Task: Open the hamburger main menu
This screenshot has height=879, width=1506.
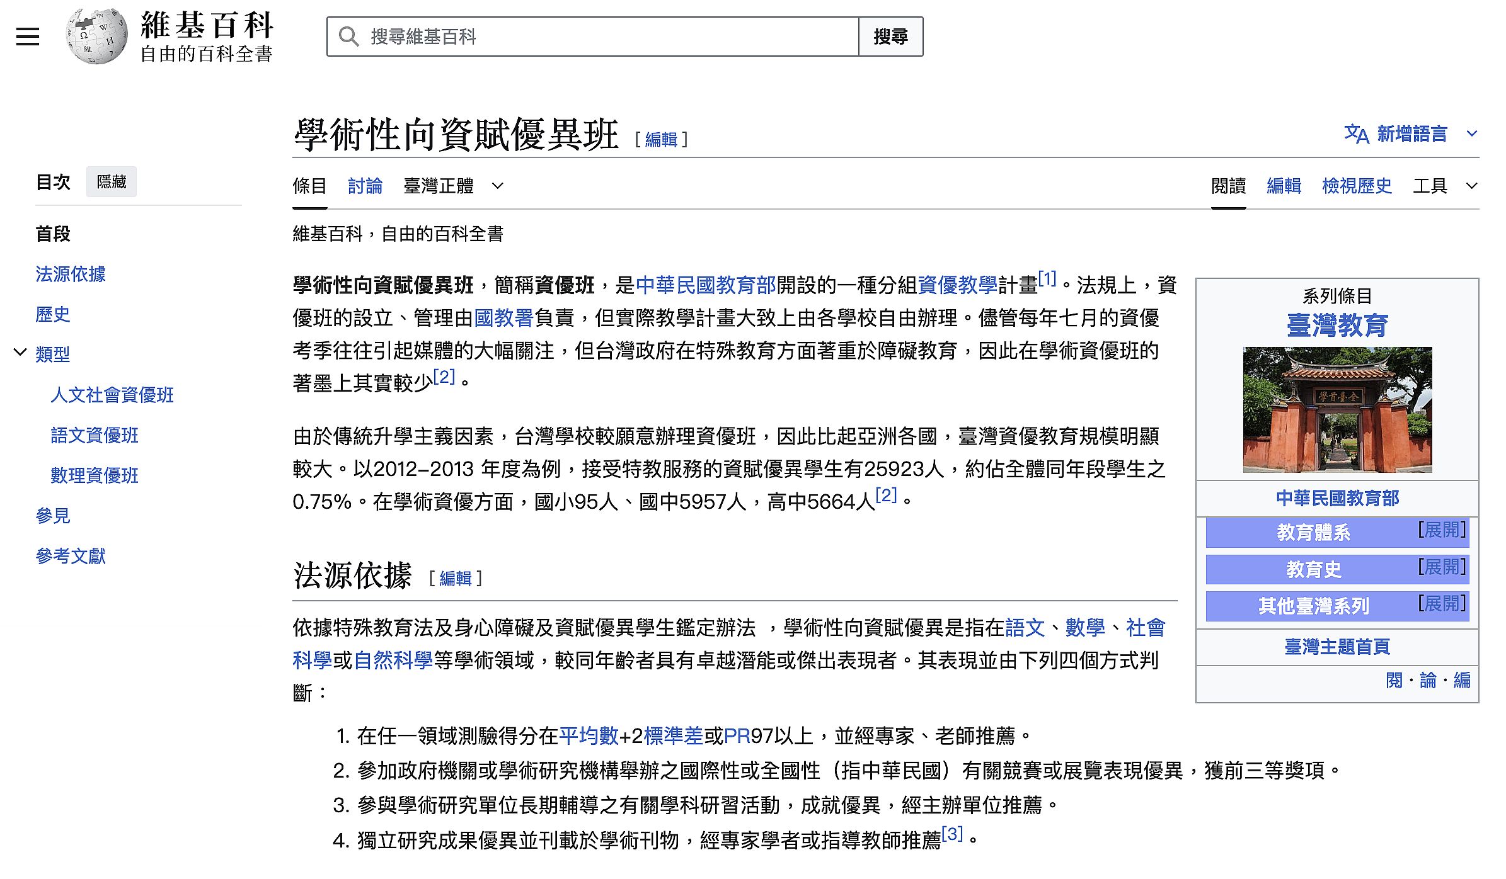Action: click(28, 37)
